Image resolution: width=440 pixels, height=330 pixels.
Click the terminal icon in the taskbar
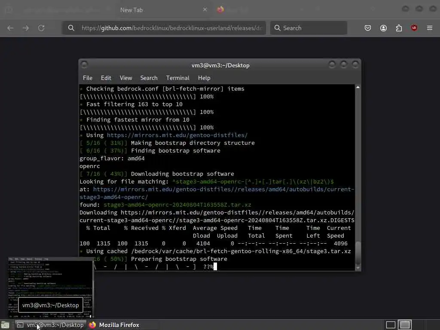coord(20,325)
